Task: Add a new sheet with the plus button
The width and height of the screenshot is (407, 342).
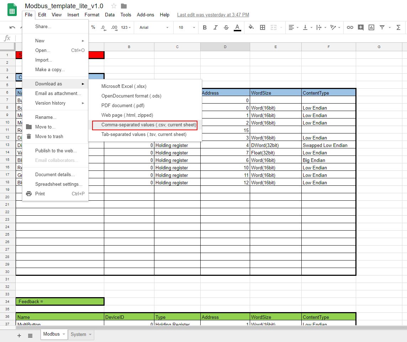Action: click(19, 335)
